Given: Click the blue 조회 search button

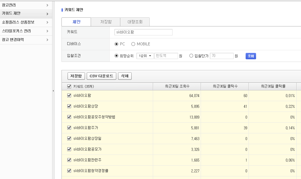Looking at the screenshot, I should [251, 56].
